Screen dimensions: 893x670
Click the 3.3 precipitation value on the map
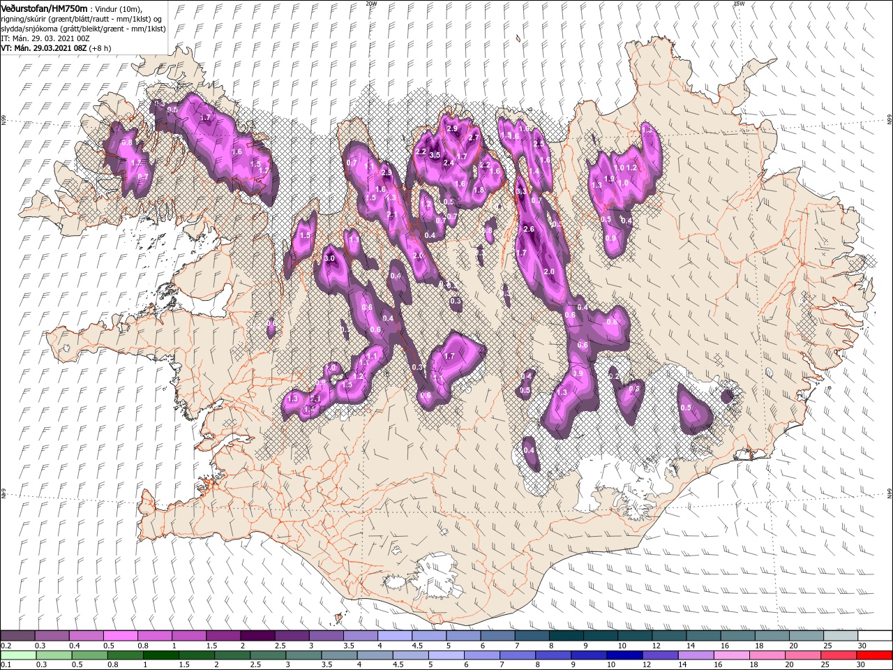click(520, 191)
